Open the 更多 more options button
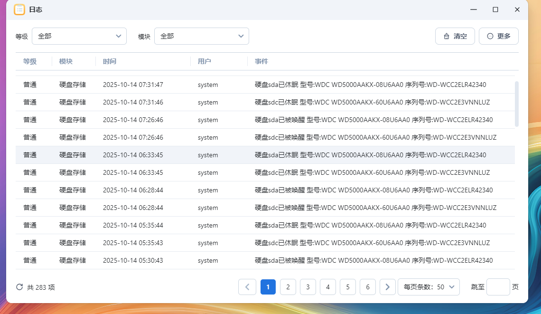 point(498,36)
